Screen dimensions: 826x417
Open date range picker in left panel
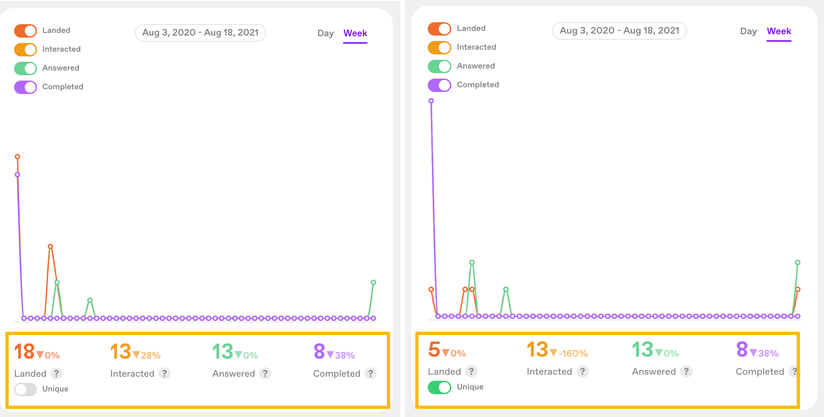coord(200,33)
